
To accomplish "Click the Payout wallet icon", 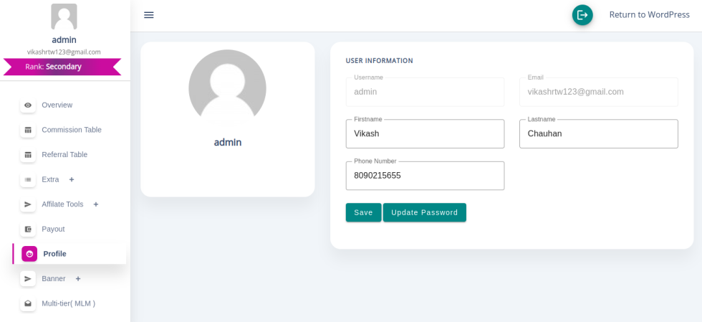I will pyautogui.click(x=28, y=229).
